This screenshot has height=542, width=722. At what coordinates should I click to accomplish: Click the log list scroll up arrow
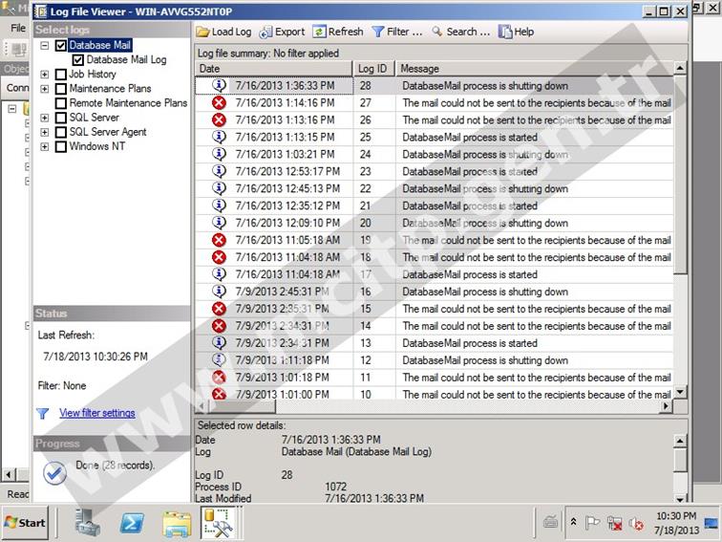pyautogui.click(x=680, y=68)
